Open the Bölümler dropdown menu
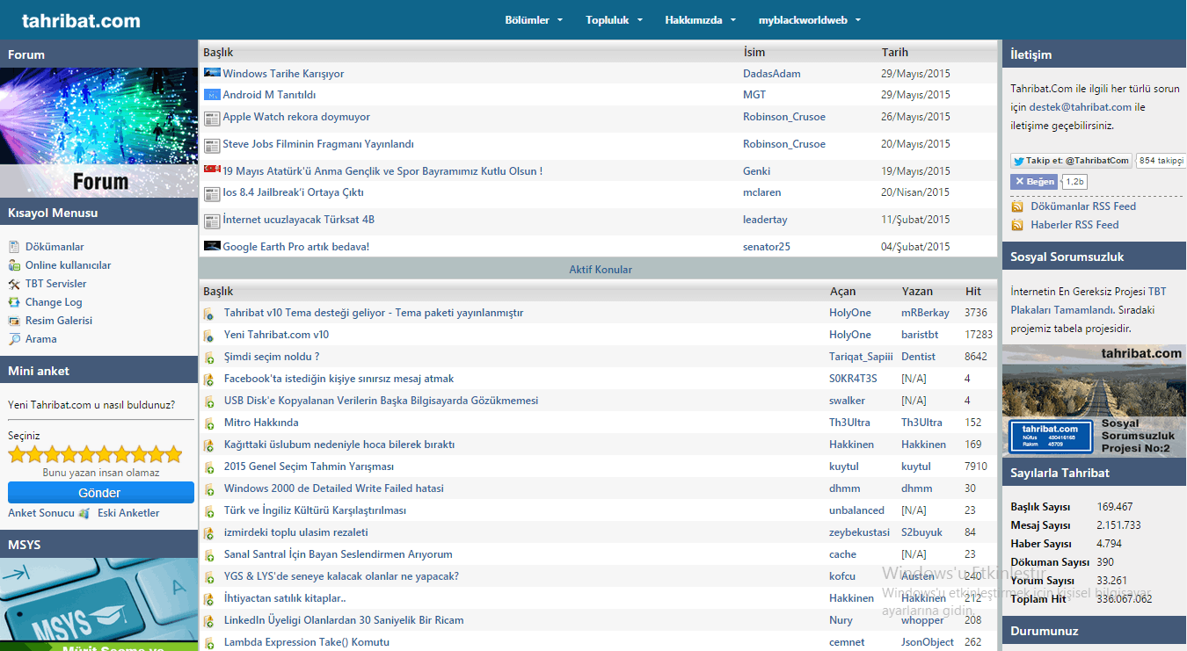1187x651 pixels. (534, 20)
